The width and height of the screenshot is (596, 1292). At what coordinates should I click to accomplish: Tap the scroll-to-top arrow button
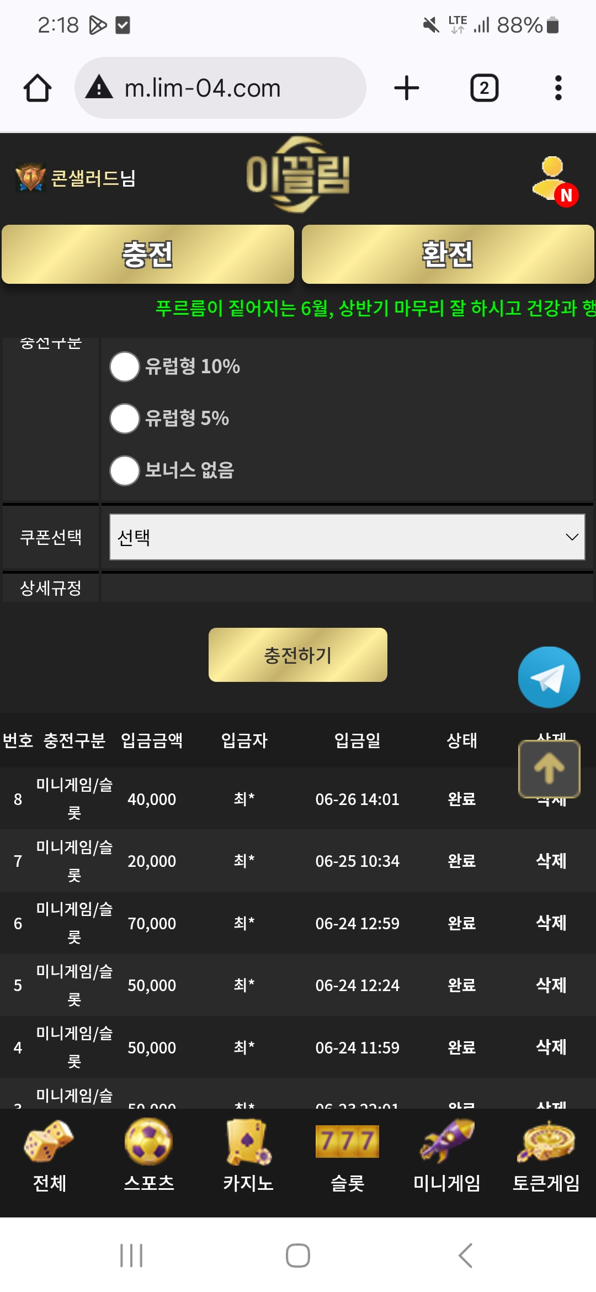tap(549, 769)
